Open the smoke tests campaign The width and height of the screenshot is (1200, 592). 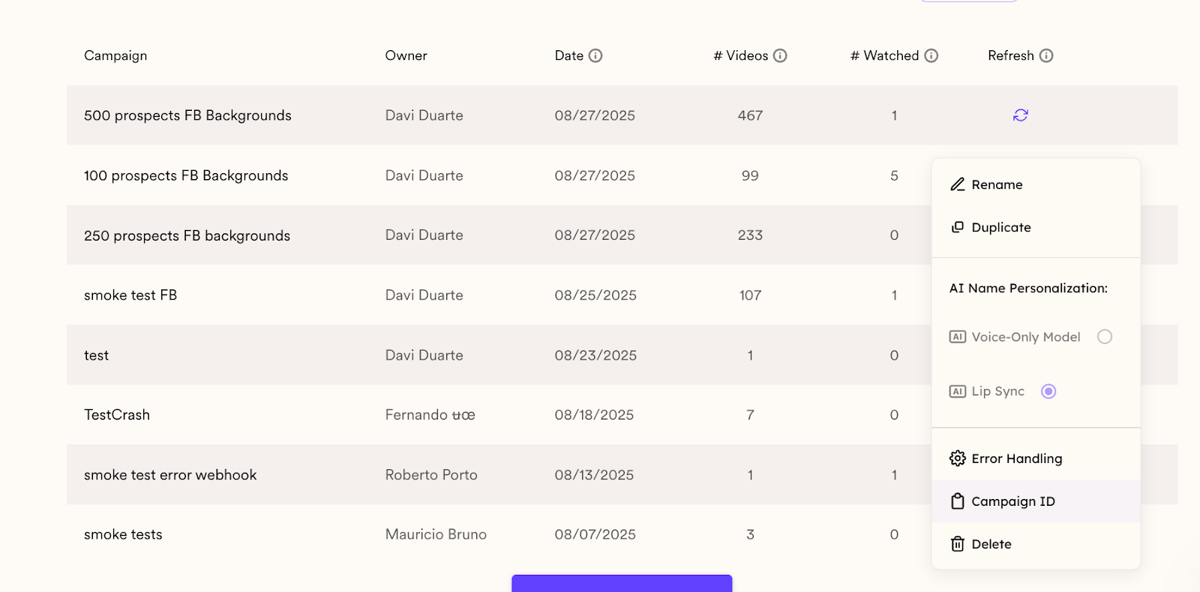(x=123, y=534)
